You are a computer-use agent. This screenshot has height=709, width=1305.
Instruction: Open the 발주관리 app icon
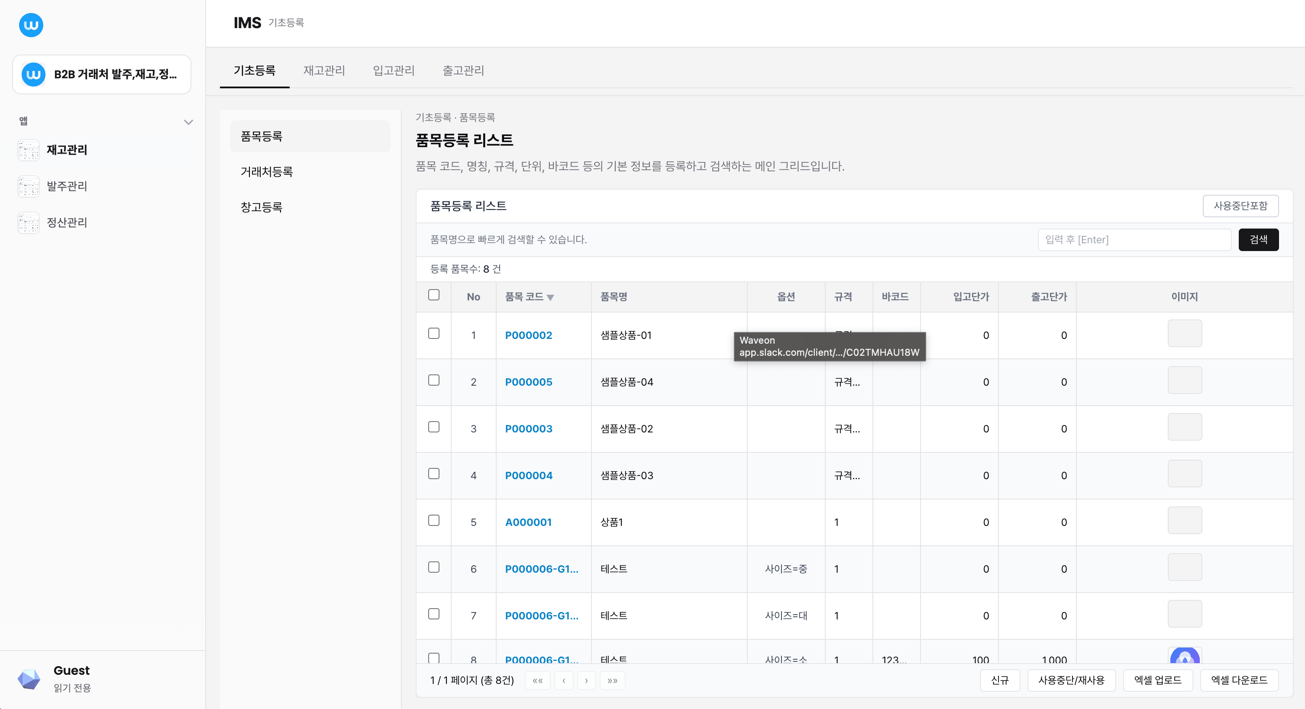28,187
